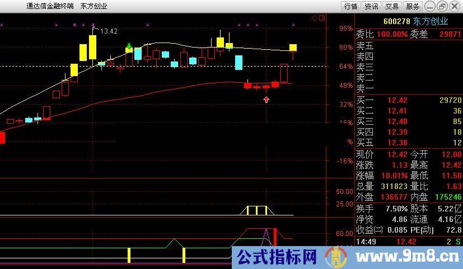Click the 卖五 ask row label

click(364, 46)
